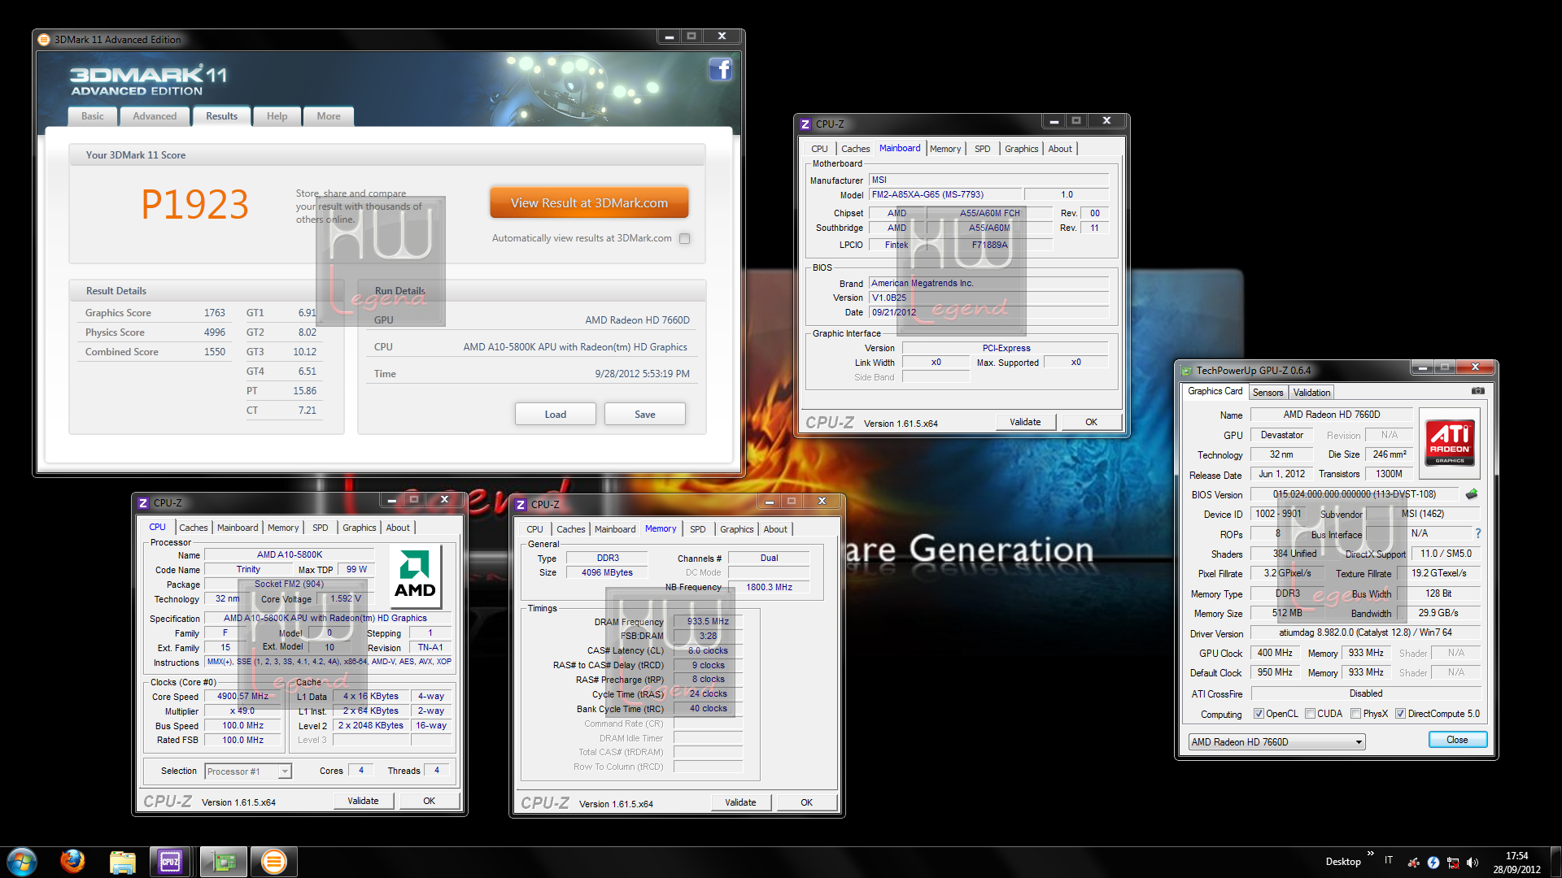Click the volume speaker tray icon
Image resolution: width=1562 pixels, height=878 pixels.
[1473, 863]
